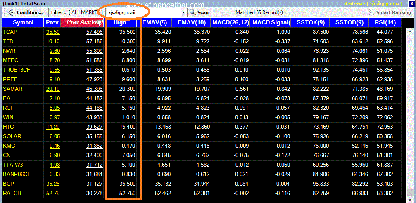
Task: Select symbol CNT
Action: (8, 155)
